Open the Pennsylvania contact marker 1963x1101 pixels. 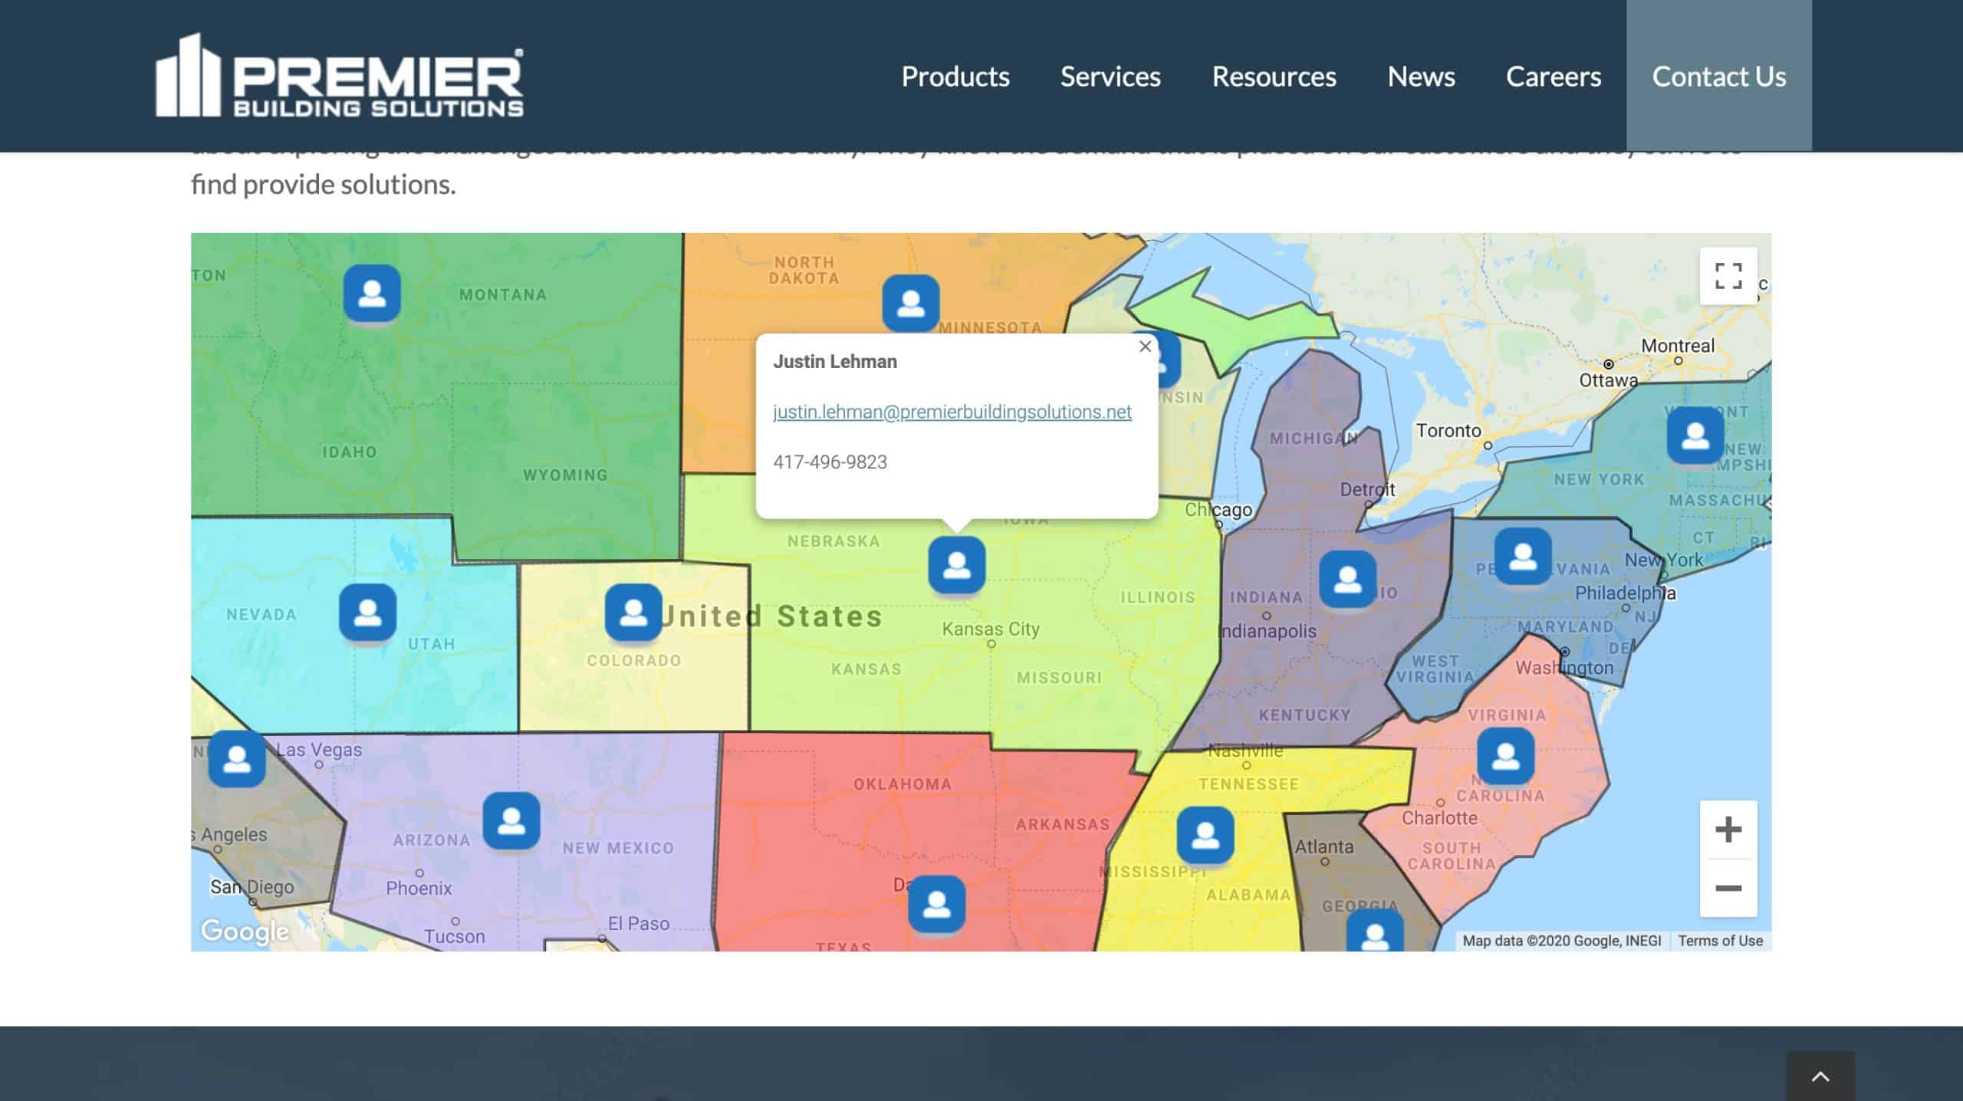1523,556
